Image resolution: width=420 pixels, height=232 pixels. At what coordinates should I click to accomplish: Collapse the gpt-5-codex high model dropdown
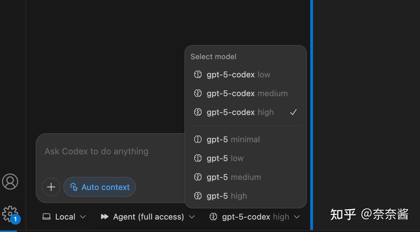255,217
